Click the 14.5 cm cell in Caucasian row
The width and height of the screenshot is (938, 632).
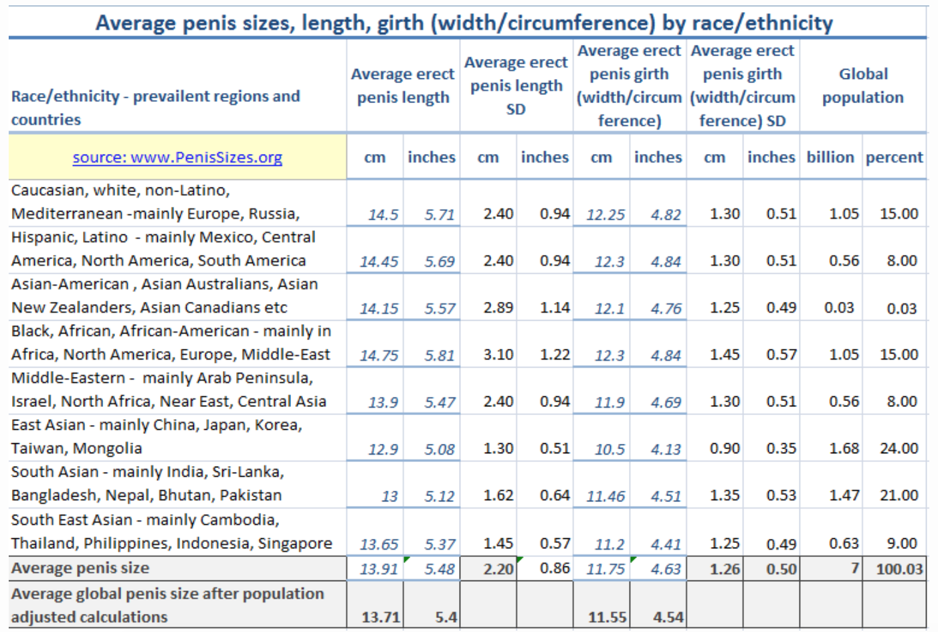[383, 215]
